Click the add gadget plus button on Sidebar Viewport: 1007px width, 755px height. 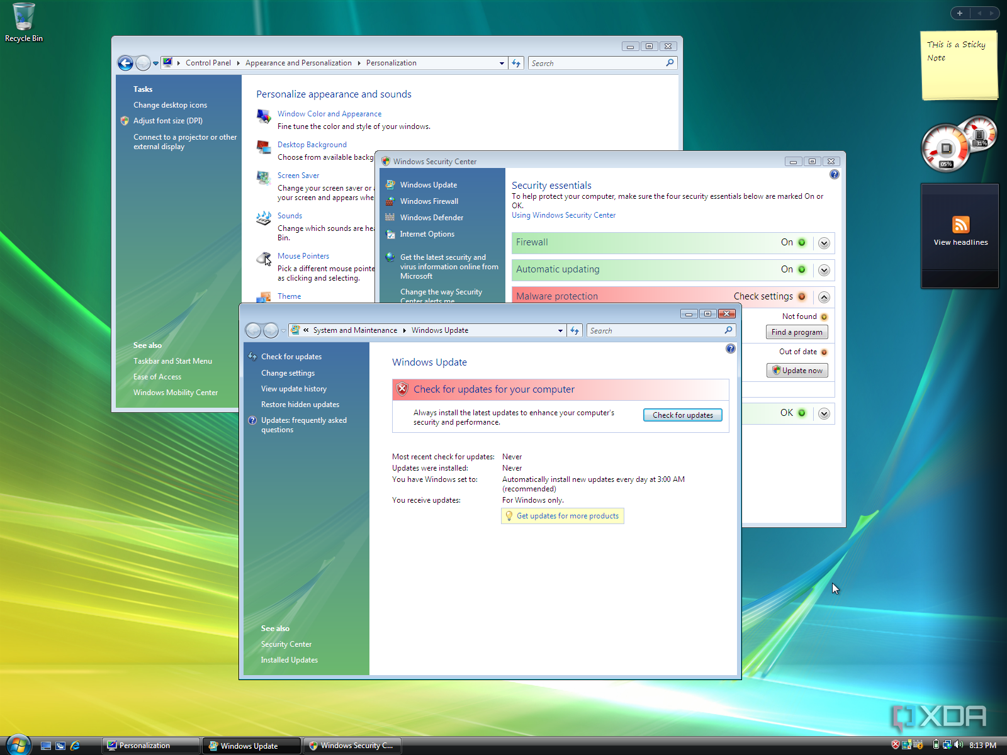point(960,13)
